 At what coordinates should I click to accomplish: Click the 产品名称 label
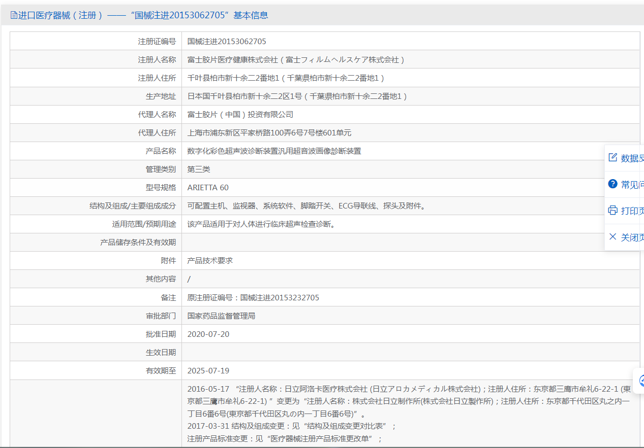(x=161, y=151)
